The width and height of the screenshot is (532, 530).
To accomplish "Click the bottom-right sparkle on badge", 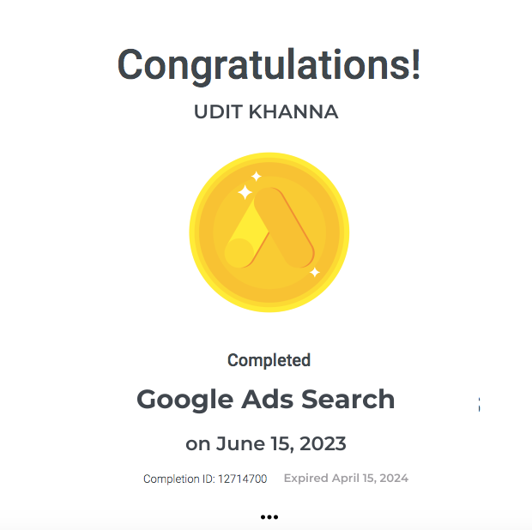I will click(315, 273).
